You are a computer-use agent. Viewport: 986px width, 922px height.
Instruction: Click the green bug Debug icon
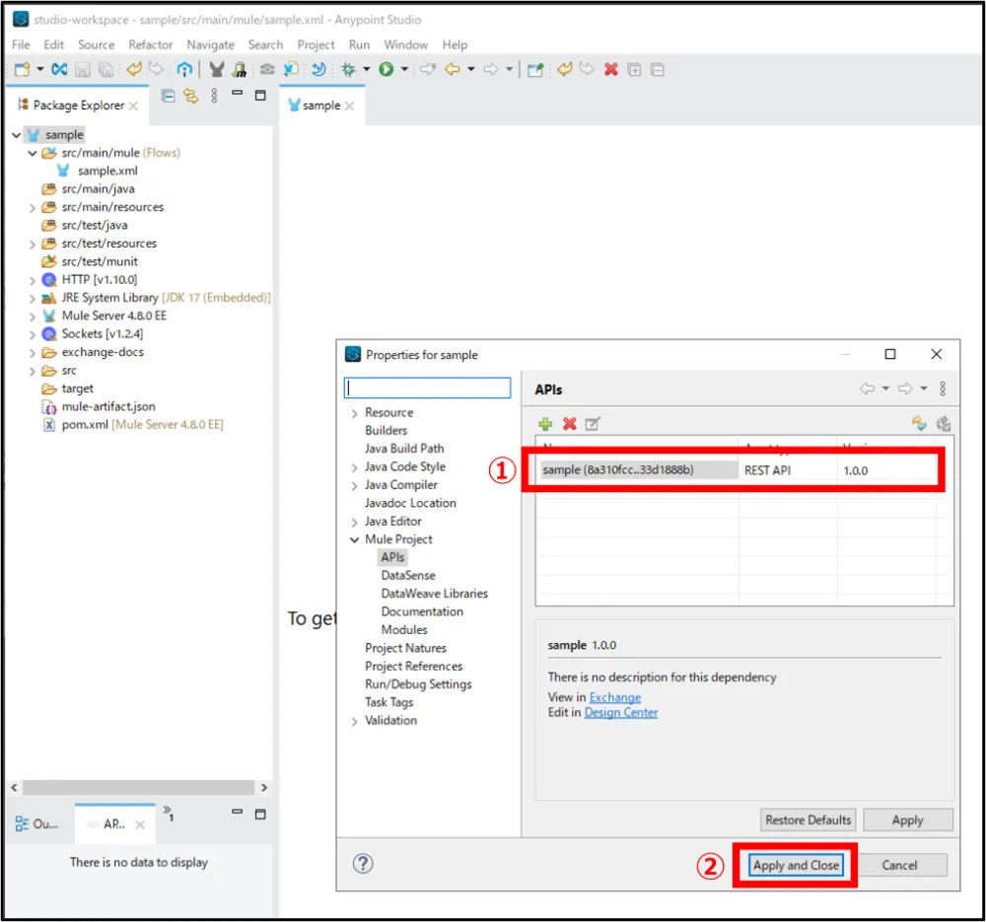tap(348, 70)
